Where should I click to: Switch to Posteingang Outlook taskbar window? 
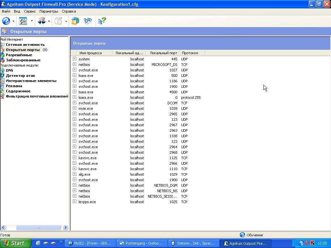142,243
